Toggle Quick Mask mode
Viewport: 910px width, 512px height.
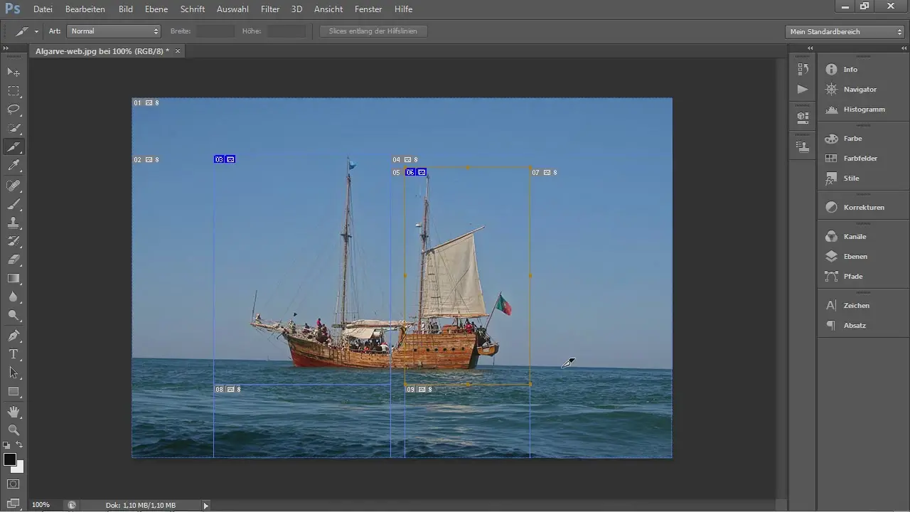tap(14, 484)
